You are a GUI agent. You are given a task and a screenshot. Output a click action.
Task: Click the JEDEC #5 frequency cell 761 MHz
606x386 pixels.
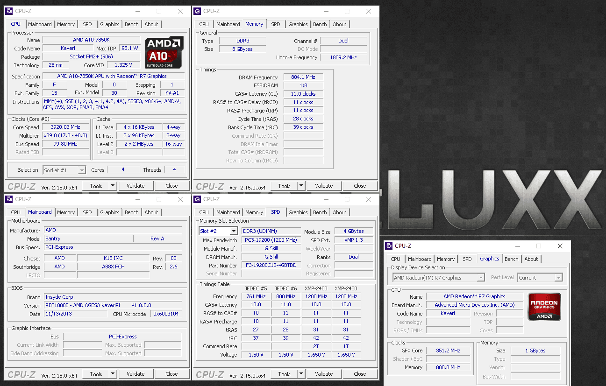(256, 296)
